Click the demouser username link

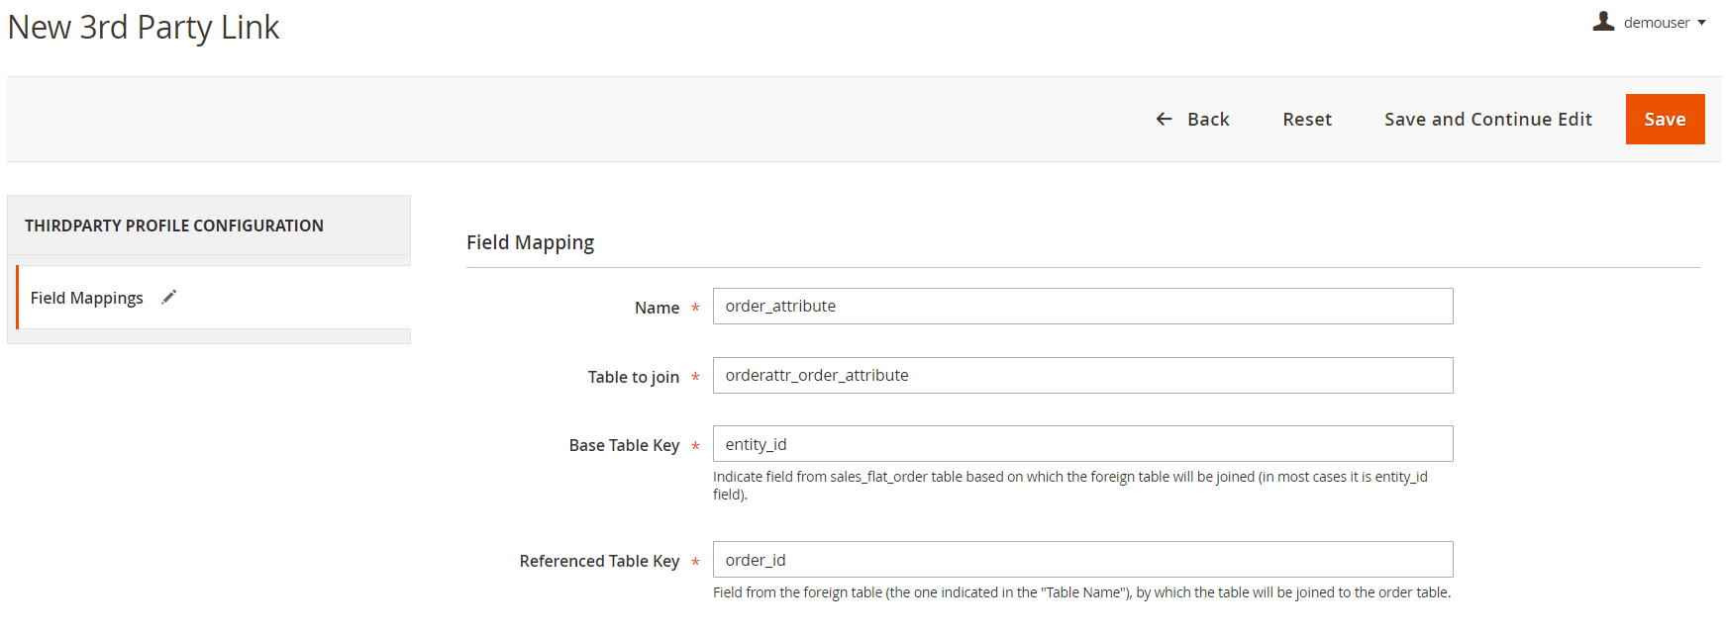click(x=1657, y=23)
